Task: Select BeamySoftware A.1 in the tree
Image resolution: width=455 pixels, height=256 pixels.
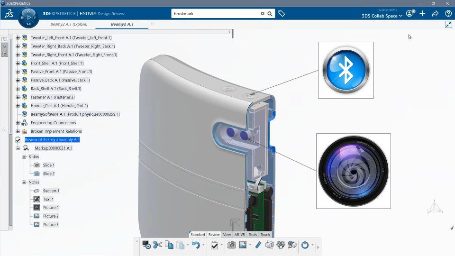Action: pos(75,114)
